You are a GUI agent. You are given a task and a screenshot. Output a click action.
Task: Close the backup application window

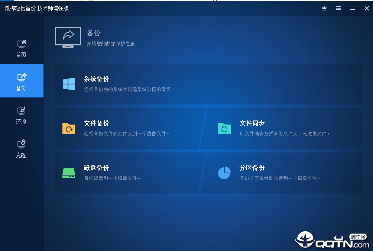[x=367, y=9]
